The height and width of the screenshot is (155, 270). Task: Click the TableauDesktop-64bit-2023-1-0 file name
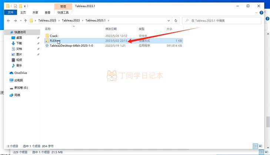pyautogui.click(x=71, y=46)
